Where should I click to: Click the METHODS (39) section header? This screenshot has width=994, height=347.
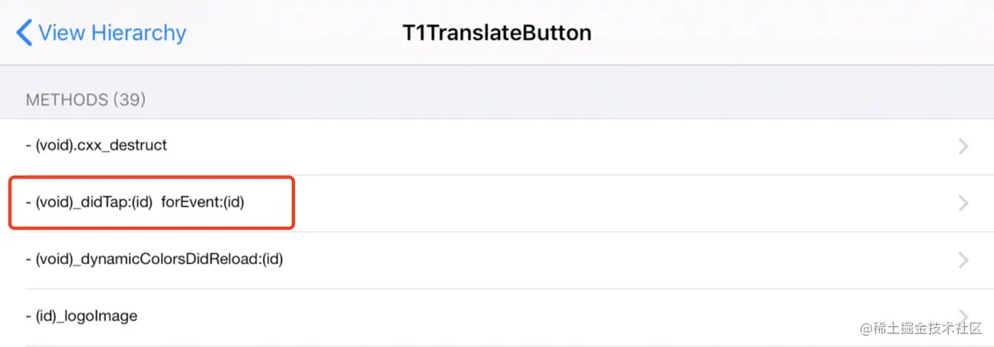pos(85,100)
